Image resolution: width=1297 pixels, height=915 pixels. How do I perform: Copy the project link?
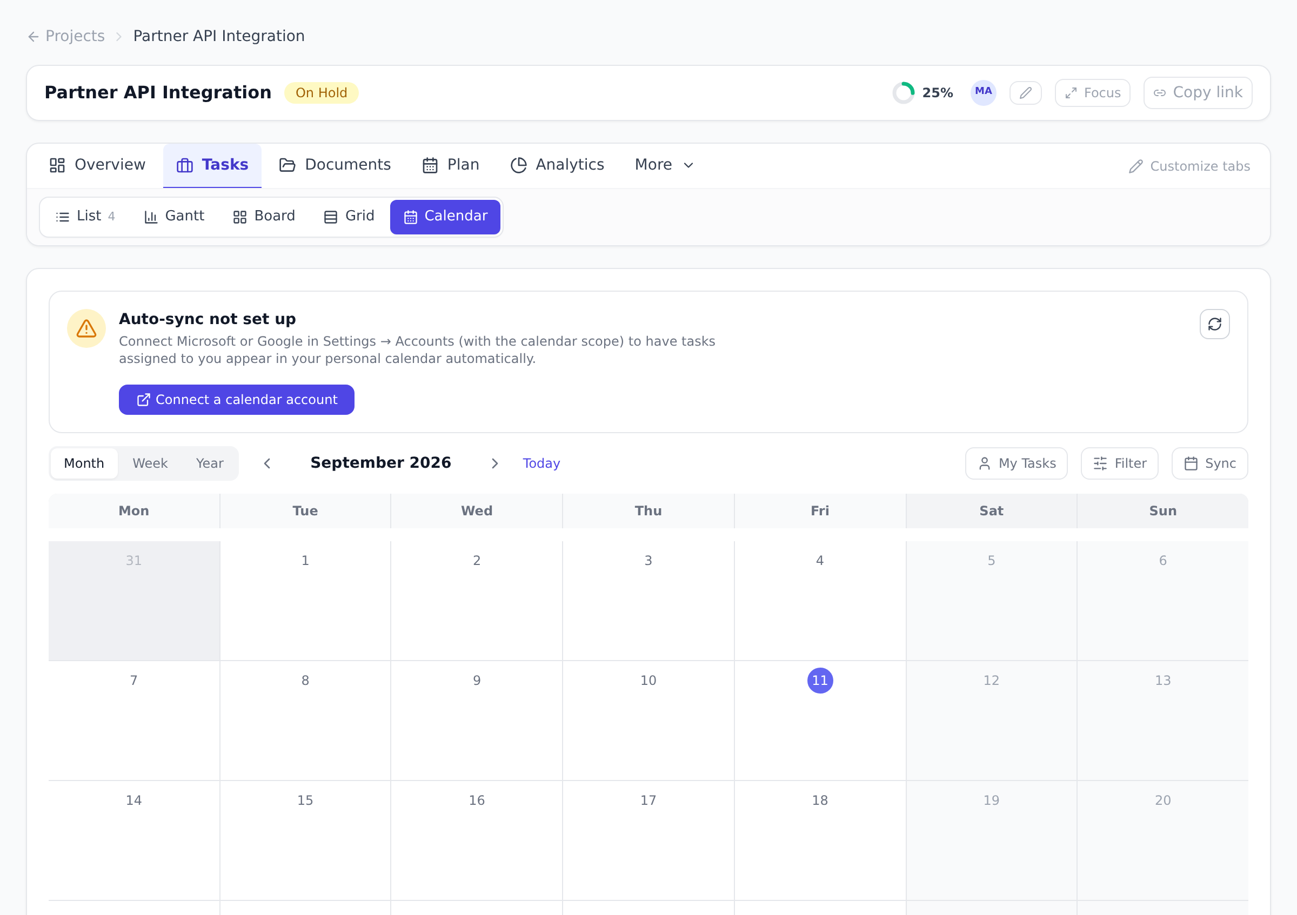[x=1198, y=92]
